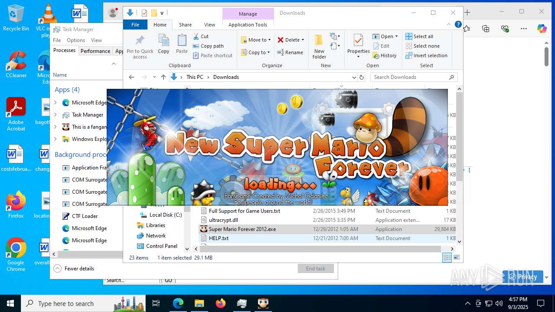Viewport: 555px width, 312px height.
Task: Open Options menu in Task Manager
Action: pyautogui.click(x=76, y=40)
